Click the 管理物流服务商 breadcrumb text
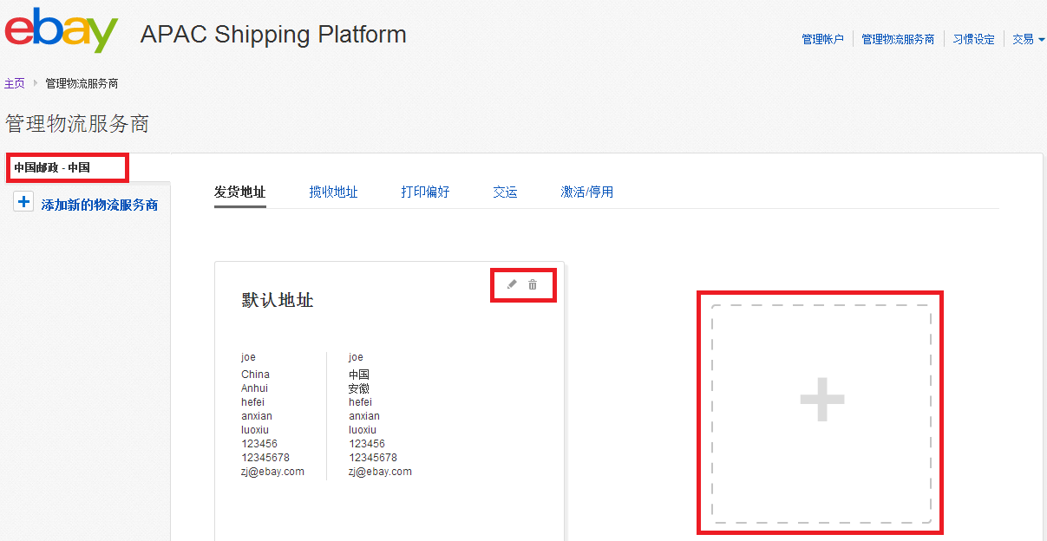 [82, 83]
